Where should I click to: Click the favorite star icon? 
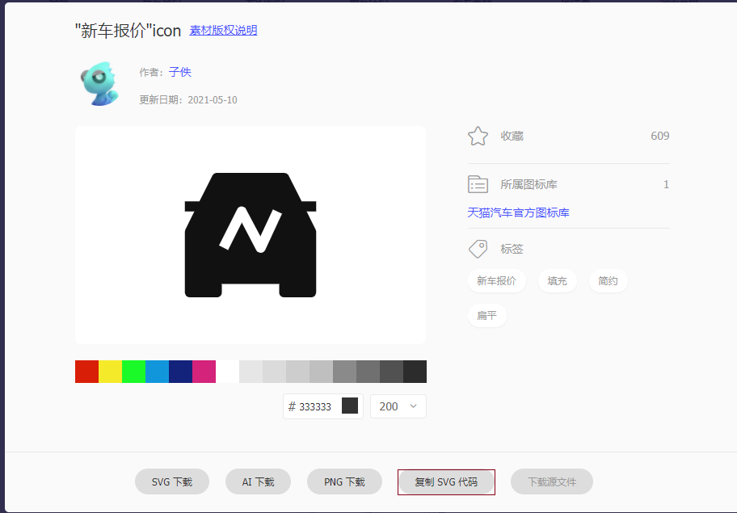478,136
